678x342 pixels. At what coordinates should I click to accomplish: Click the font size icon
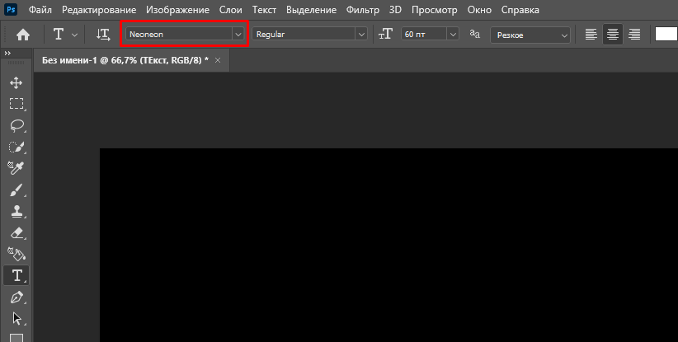(x=386, y=34)
